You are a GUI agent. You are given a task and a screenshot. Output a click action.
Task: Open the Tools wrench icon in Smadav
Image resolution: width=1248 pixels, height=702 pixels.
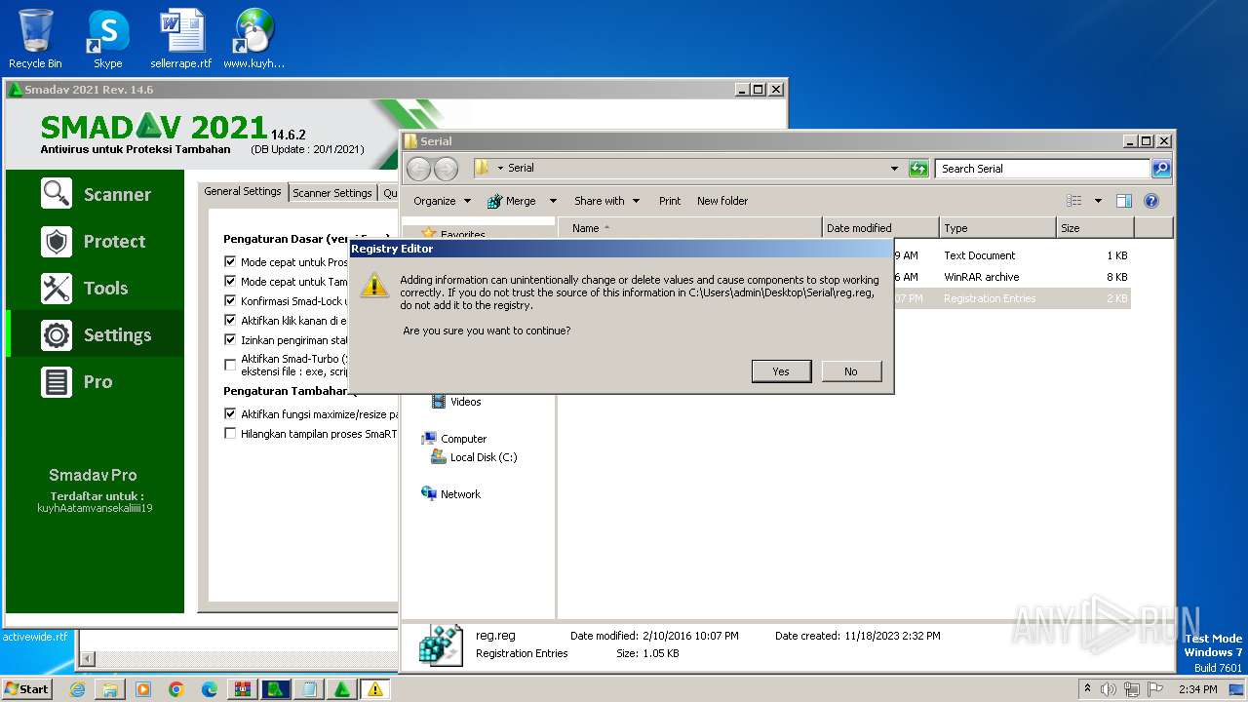57,288
